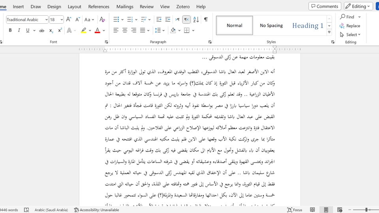379x213 pixels.
Task: Justify the paragraph text
Action: [143, 30]
